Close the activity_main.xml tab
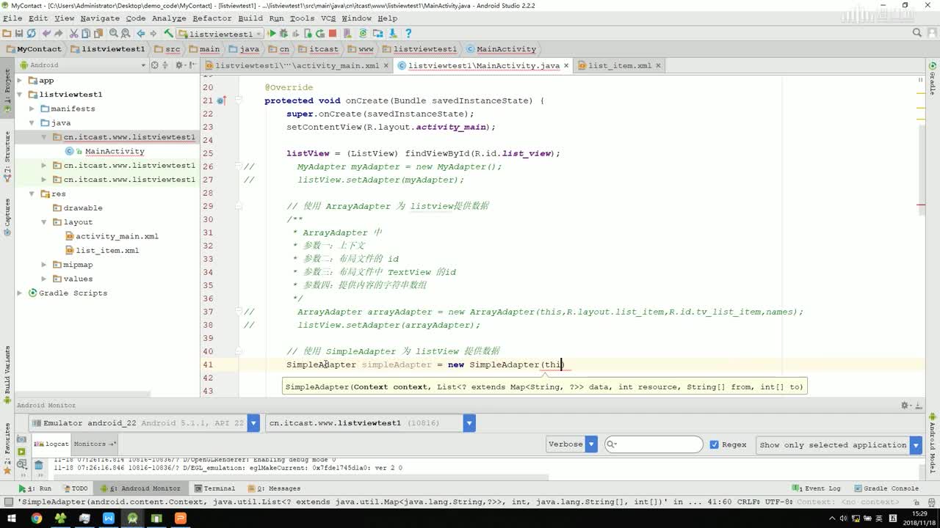This screenshot has width=940, height=528. pyautogui.click(x=386, y=65)
